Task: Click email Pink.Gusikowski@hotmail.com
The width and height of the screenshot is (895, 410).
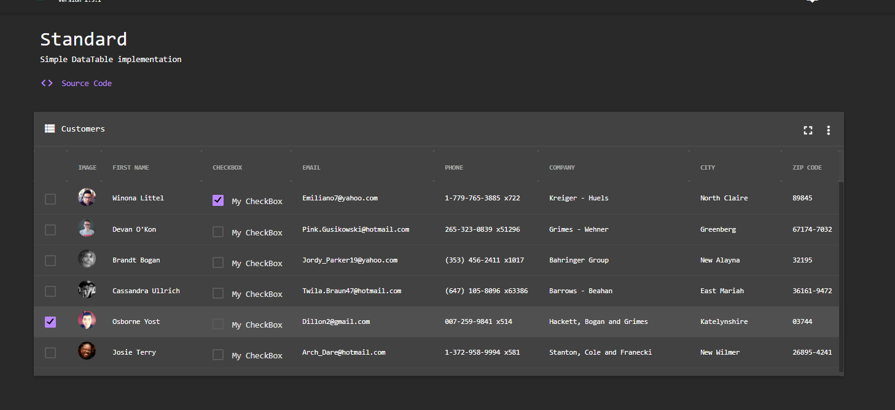Action: [x=356, y=229]
